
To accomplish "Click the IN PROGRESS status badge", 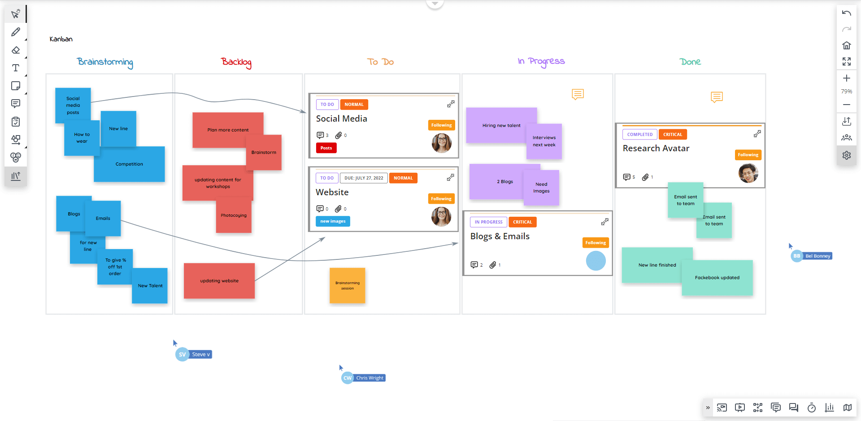I will coord(488,222).
